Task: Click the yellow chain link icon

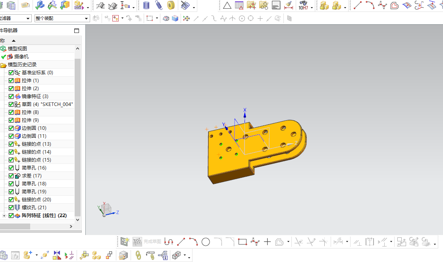Action: (138, 255)
